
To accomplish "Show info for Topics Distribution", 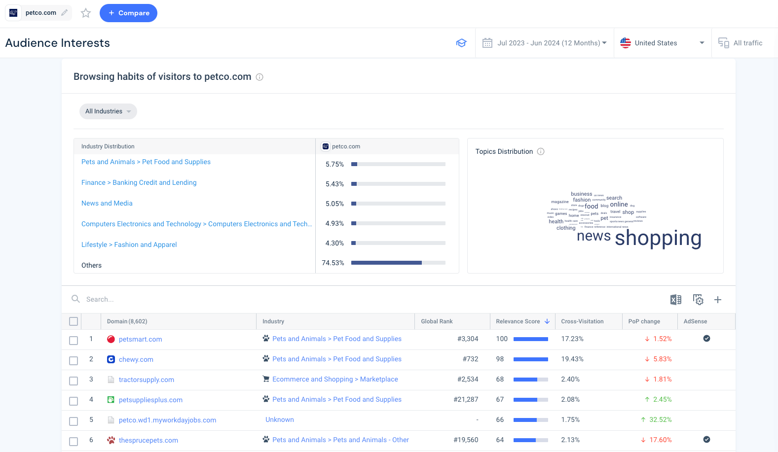I will point(541,151).
